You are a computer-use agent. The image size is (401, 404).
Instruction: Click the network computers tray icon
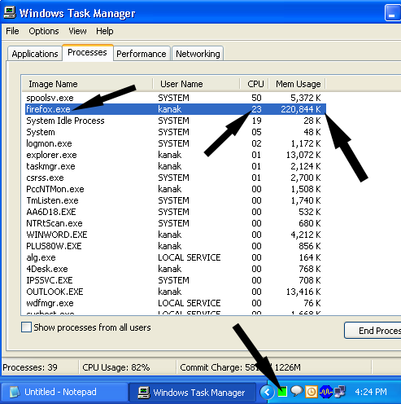340,392
